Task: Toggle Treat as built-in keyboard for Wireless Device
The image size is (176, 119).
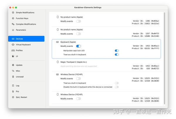Action: (x=117, y=83)
